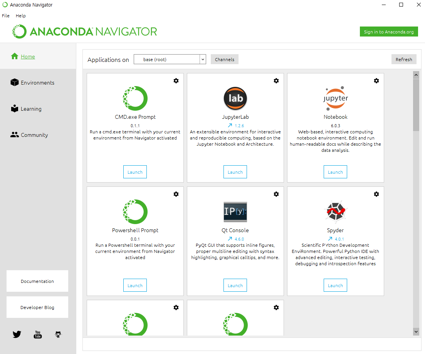Click the Anaconda Navigator header logo
The height and width of the screenshot is (354, 425).
84,32
